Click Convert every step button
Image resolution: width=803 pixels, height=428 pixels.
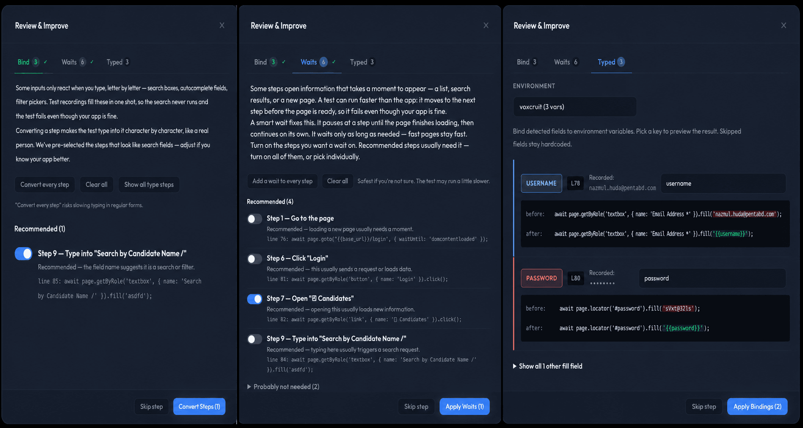[45, 185]
